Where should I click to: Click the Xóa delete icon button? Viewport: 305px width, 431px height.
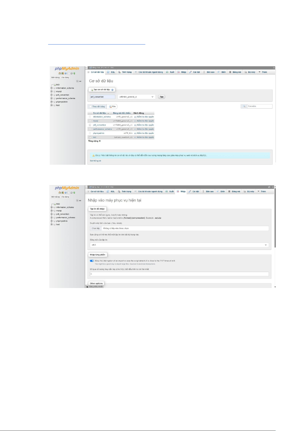(111, 107)
